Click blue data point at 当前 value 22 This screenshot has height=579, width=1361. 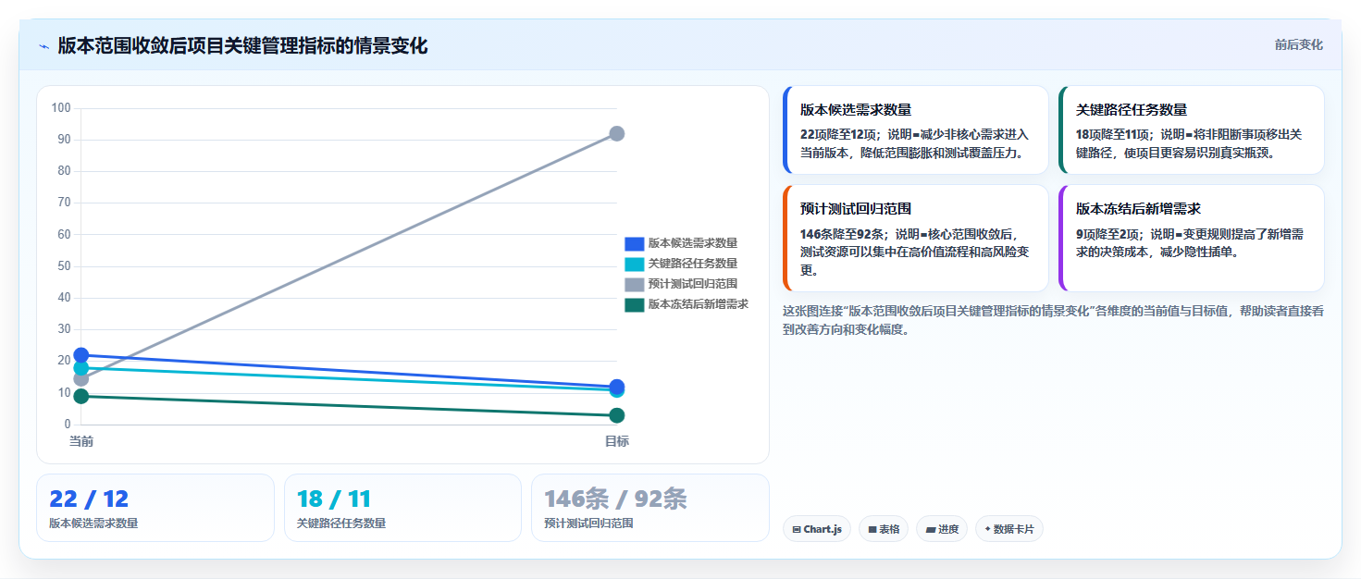tap(81, 355)
